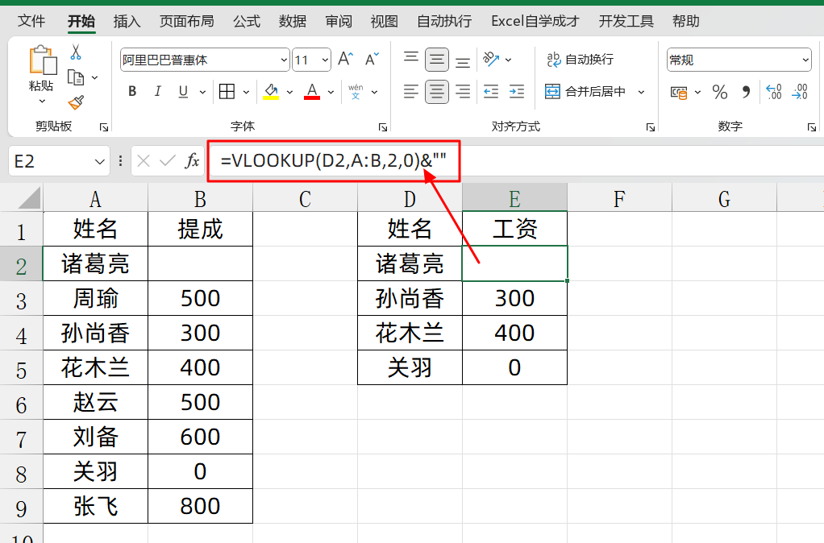Align text left
The height and width of the screenshot is (543, 824).
pos(411,91)
